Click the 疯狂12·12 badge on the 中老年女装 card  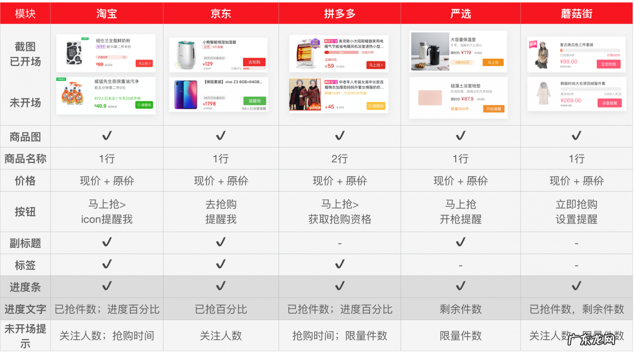coord(331,82)
